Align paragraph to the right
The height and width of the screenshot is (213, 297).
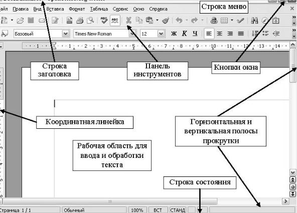click(x=230, y=34)
